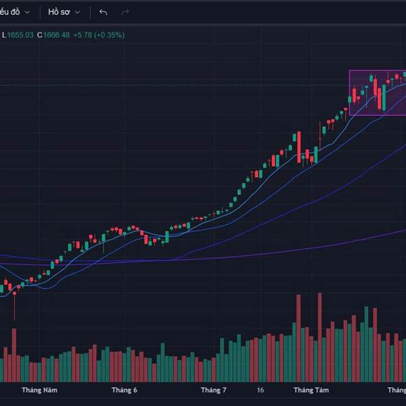Click the redo arrow icon
The image size is (406, 406).
(125, 12)
